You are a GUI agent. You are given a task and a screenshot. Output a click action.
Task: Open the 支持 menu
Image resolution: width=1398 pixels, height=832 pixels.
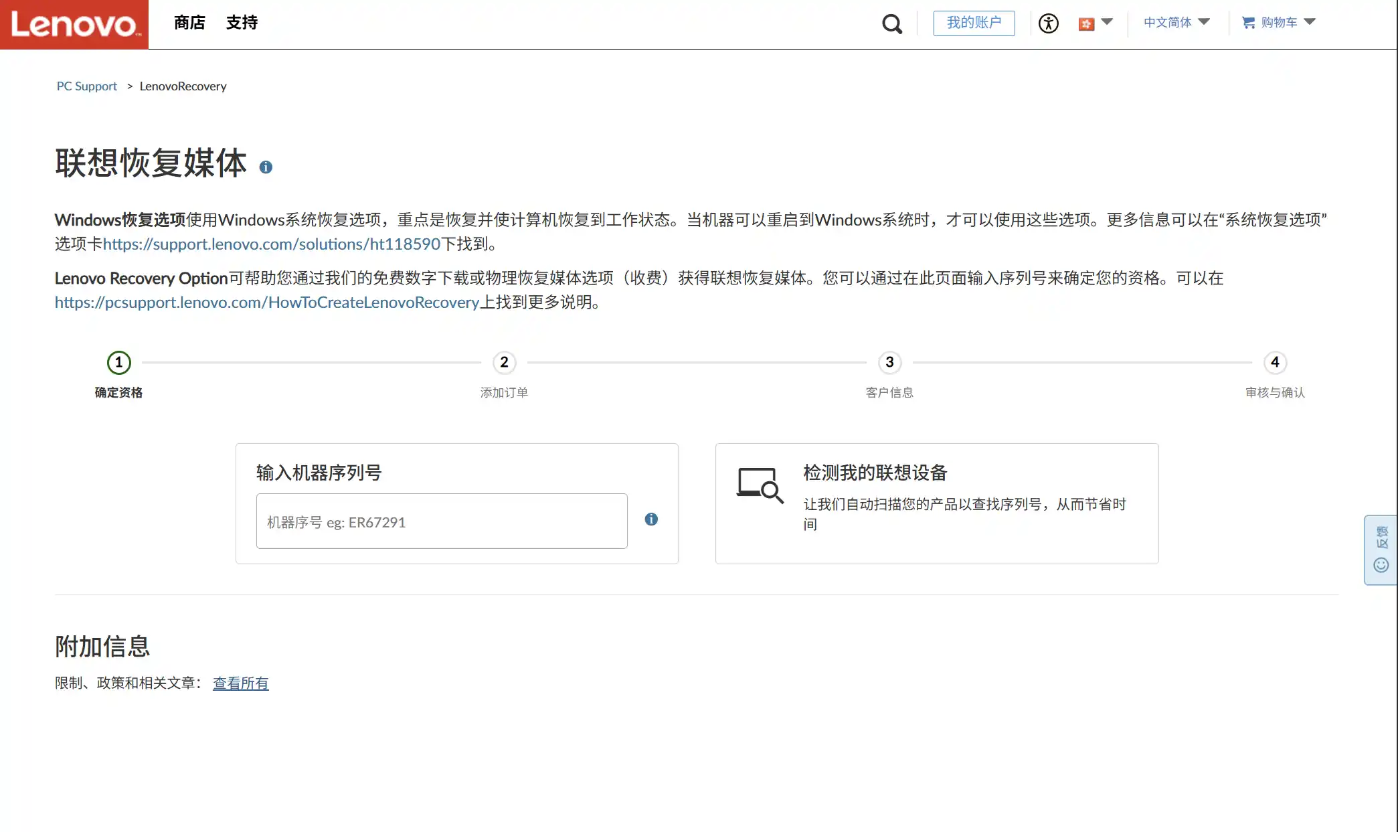(x=242, y=23)
